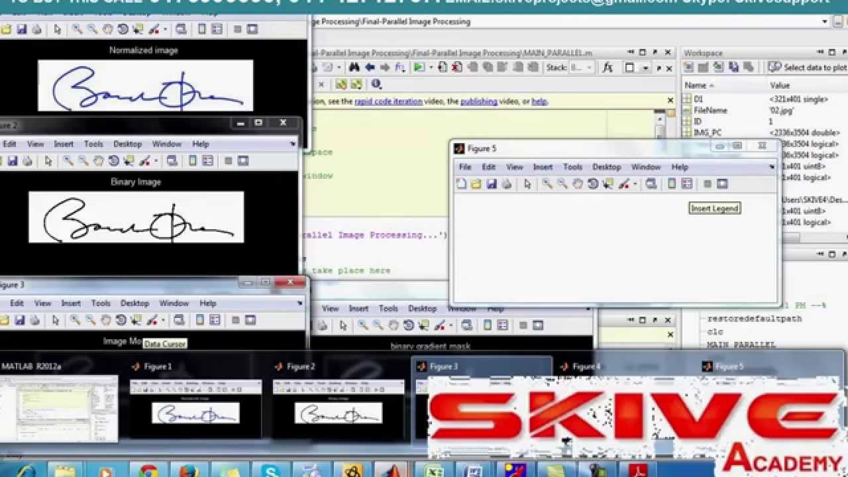Open brush dropdown in Figure 2 toolbar
The height and width of the screenshot is (477, 848).
pyautogui.click(x=156, y=162)
